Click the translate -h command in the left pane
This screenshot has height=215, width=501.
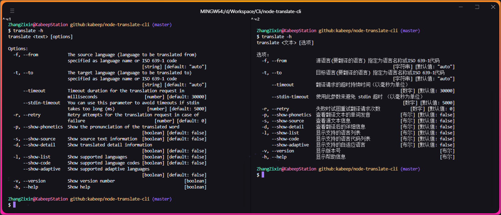tap(27, 30)
